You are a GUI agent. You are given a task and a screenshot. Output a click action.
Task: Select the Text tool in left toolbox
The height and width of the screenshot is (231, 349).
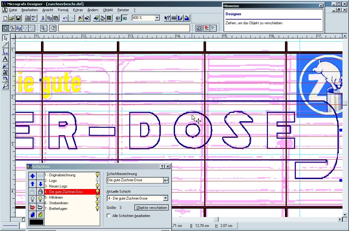(x=5, y=59)
